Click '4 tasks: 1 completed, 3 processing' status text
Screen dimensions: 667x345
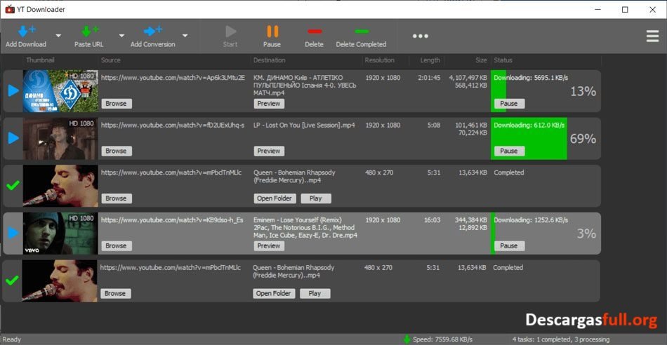(561, 339)
